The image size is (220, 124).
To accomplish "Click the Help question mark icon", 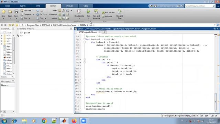I will [x=182, y=6].
